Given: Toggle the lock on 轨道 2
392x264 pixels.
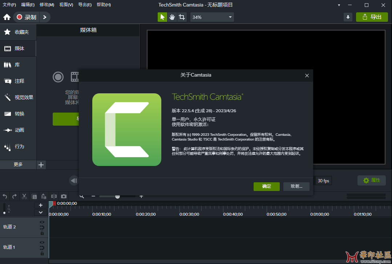Looking at the screenshot, I should (42, 233).
